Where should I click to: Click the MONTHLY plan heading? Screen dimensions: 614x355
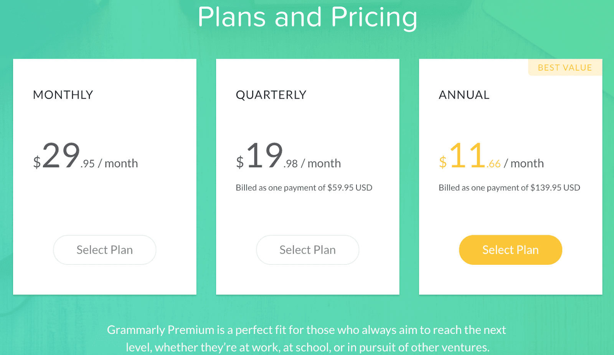[x=63, y=95]
